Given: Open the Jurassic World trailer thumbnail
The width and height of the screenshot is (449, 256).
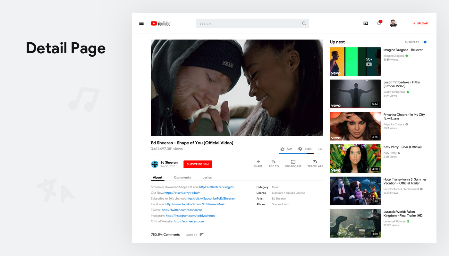Looking at the screenshot, I should point(355,223).
